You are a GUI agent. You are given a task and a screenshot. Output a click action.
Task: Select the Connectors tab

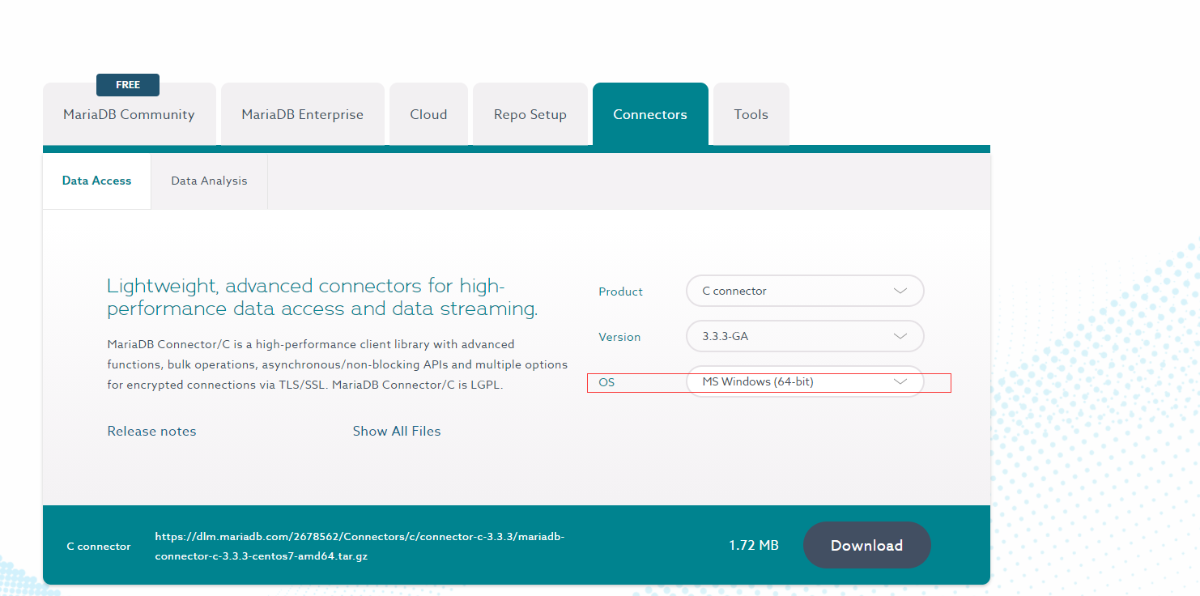coord(650,114)
